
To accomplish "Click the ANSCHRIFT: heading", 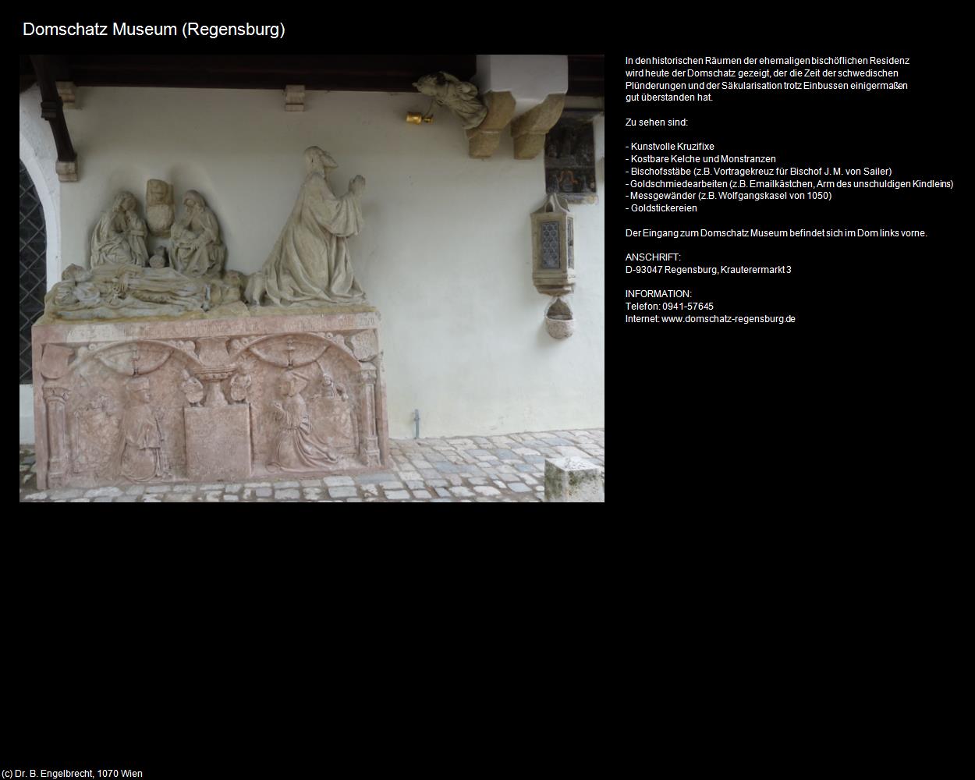I will [x=653, y=257].
